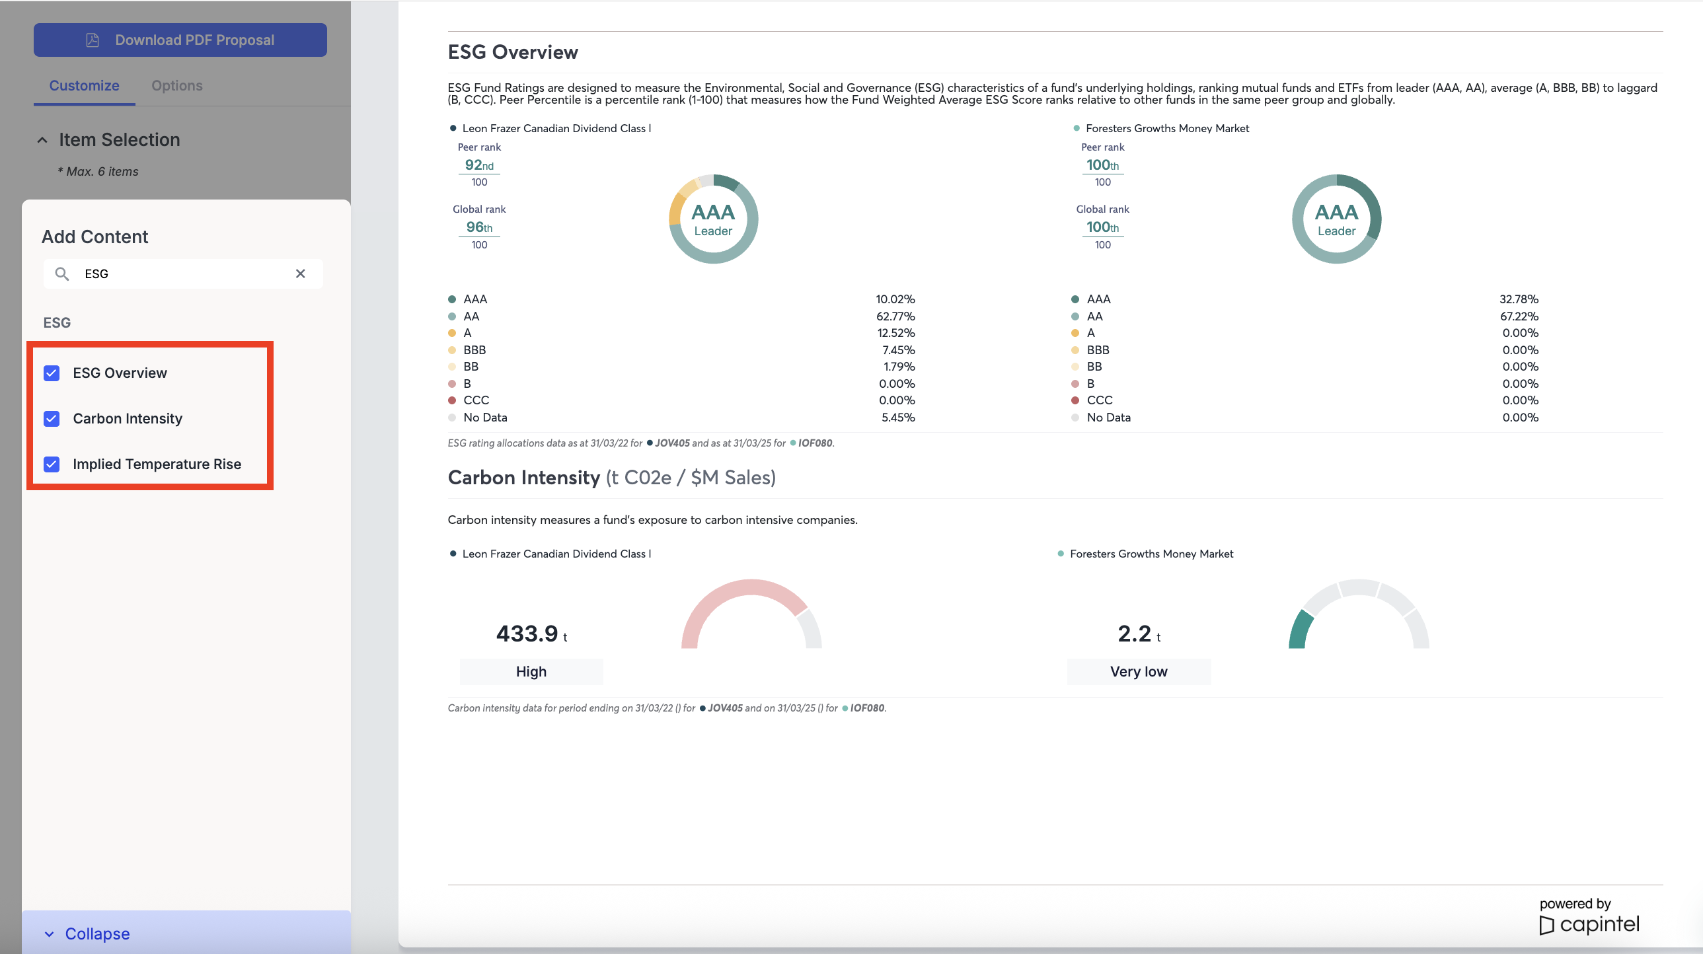Click the ESG Overview heading in the preview

tap(513, 52)
